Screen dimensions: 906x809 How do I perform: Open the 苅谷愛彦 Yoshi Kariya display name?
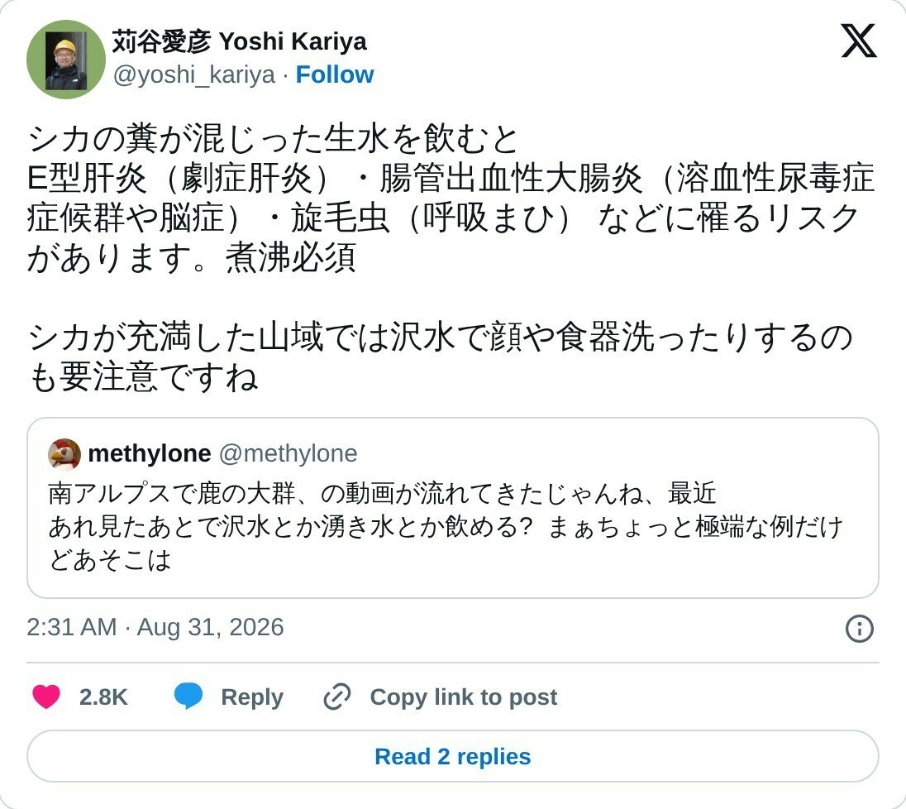[239, 41]
